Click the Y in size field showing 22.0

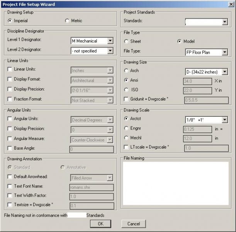coord(197,91)
